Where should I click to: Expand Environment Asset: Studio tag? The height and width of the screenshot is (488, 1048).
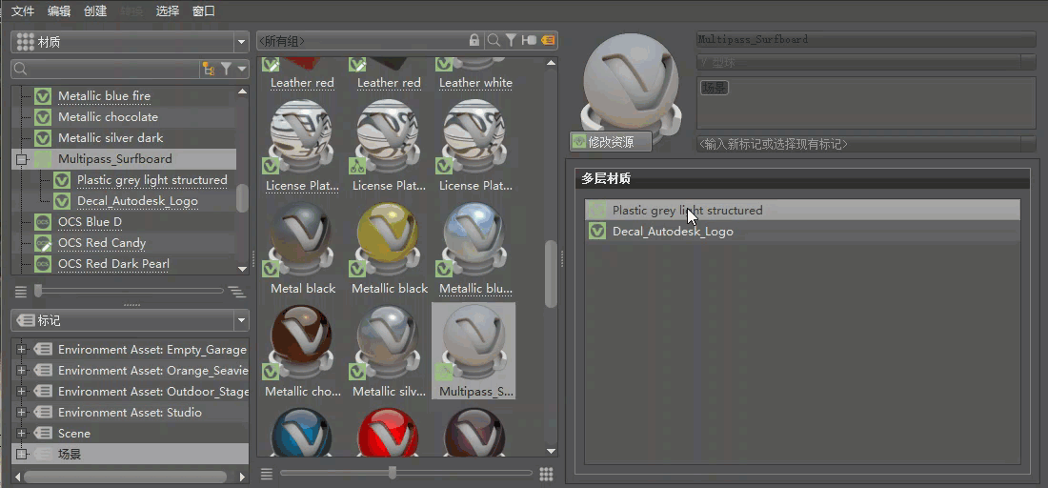pyautogui.click(x=21, y=413)
